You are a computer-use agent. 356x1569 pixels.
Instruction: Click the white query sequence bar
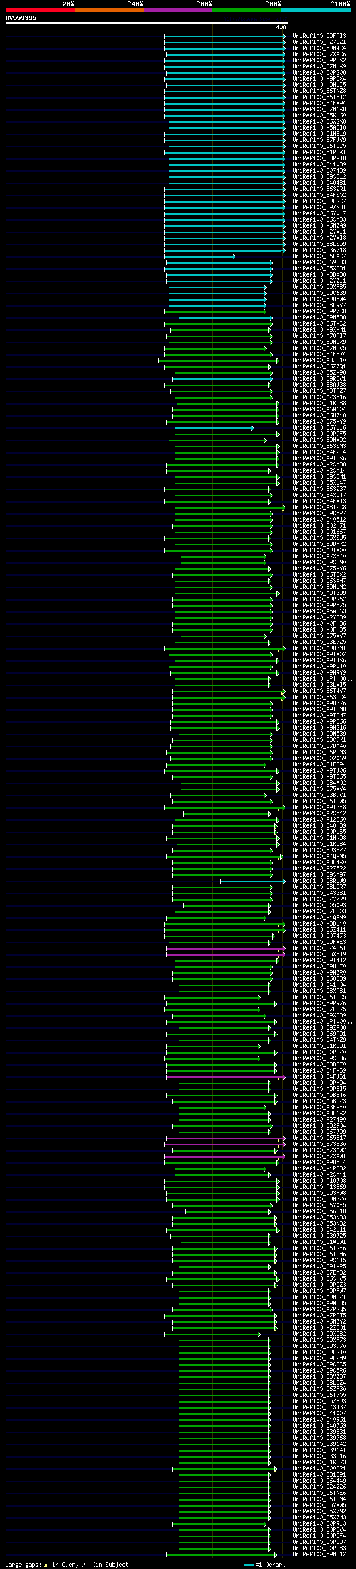tap(147, 23)
